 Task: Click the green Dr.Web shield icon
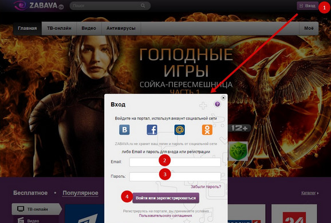point(238,151)
